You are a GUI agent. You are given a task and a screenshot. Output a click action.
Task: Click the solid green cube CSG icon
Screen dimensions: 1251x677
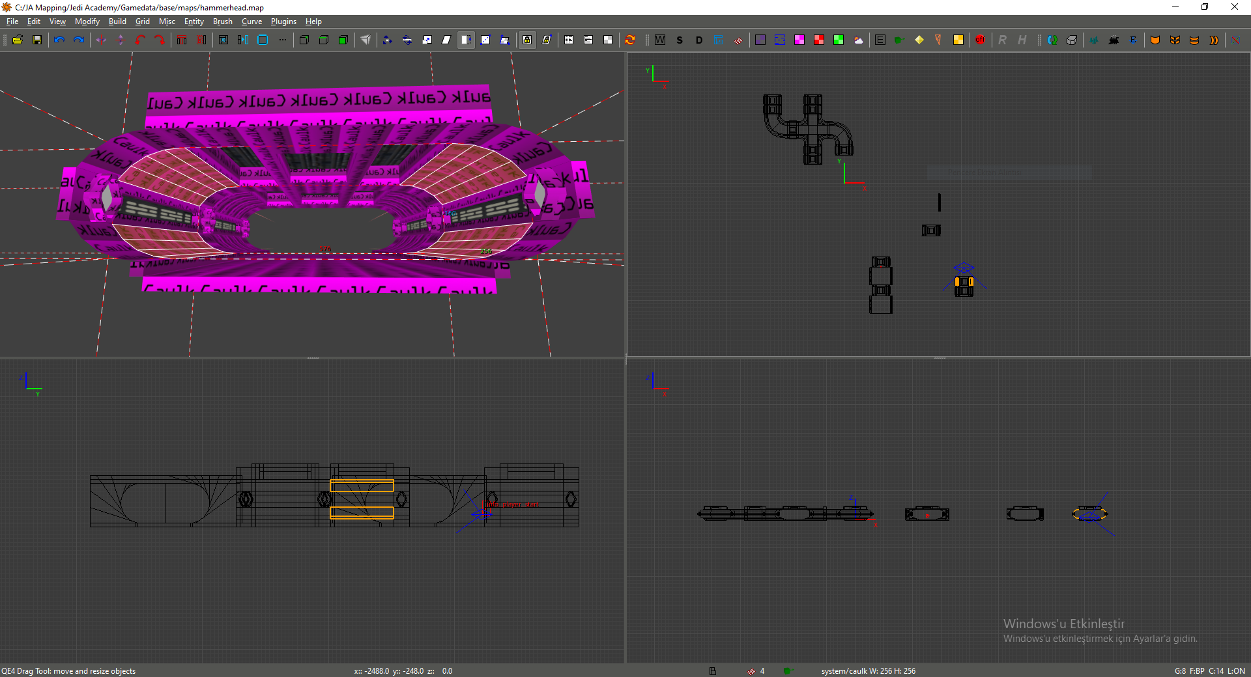point(343,40)
